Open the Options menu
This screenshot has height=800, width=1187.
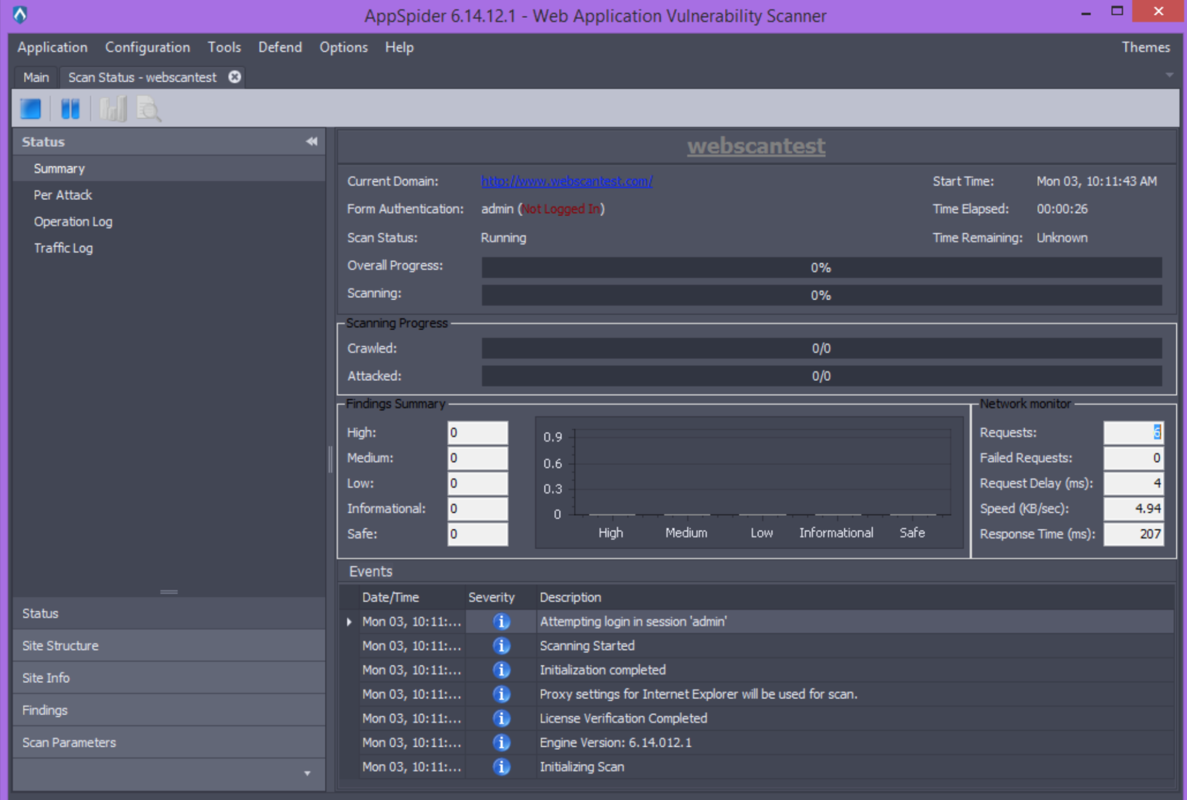343,47
